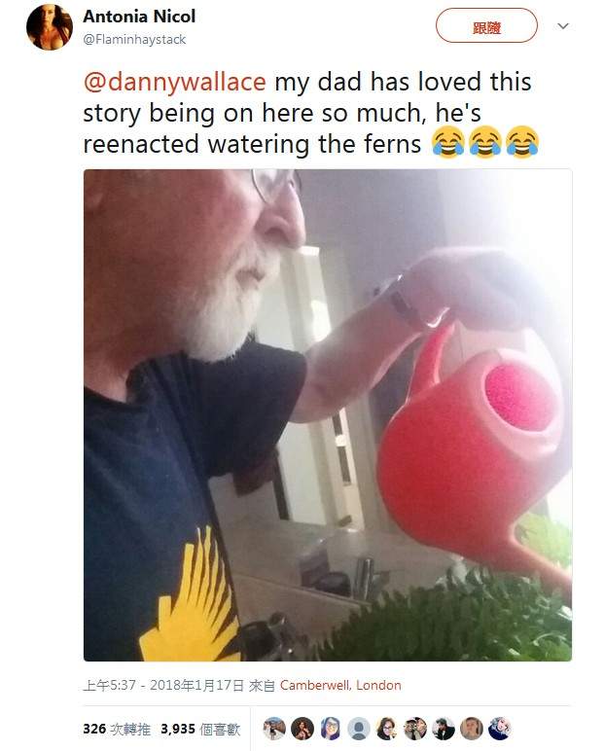Click Antonia Nicol's profile avatar
604x751 pixels.
[49, 27]
